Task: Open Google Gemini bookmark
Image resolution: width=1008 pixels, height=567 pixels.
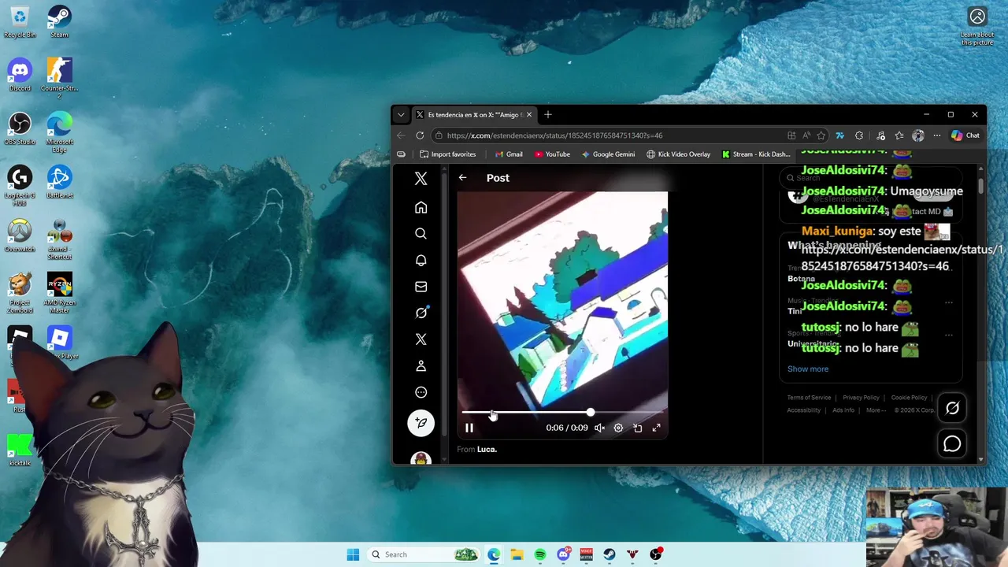Action: pos(608,154)
